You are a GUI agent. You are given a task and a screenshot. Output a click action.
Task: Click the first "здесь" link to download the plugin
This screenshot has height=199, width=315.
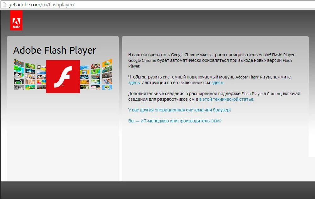click(x=134, y=83)
